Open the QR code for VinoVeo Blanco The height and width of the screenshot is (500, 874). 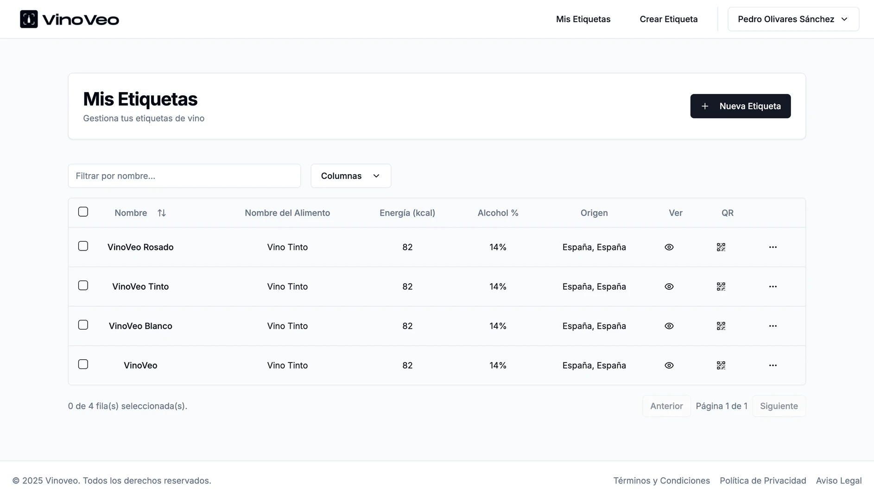coord(721,325)
